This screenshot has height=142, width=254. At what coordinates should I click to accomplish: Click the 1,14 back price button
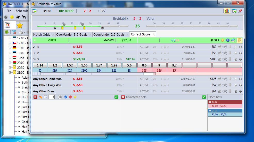pos(40,65)
